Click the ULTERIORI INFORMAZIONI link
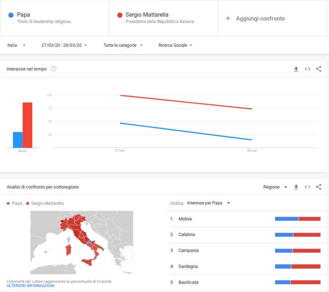The image size is (329, 292). pos(30,286)
